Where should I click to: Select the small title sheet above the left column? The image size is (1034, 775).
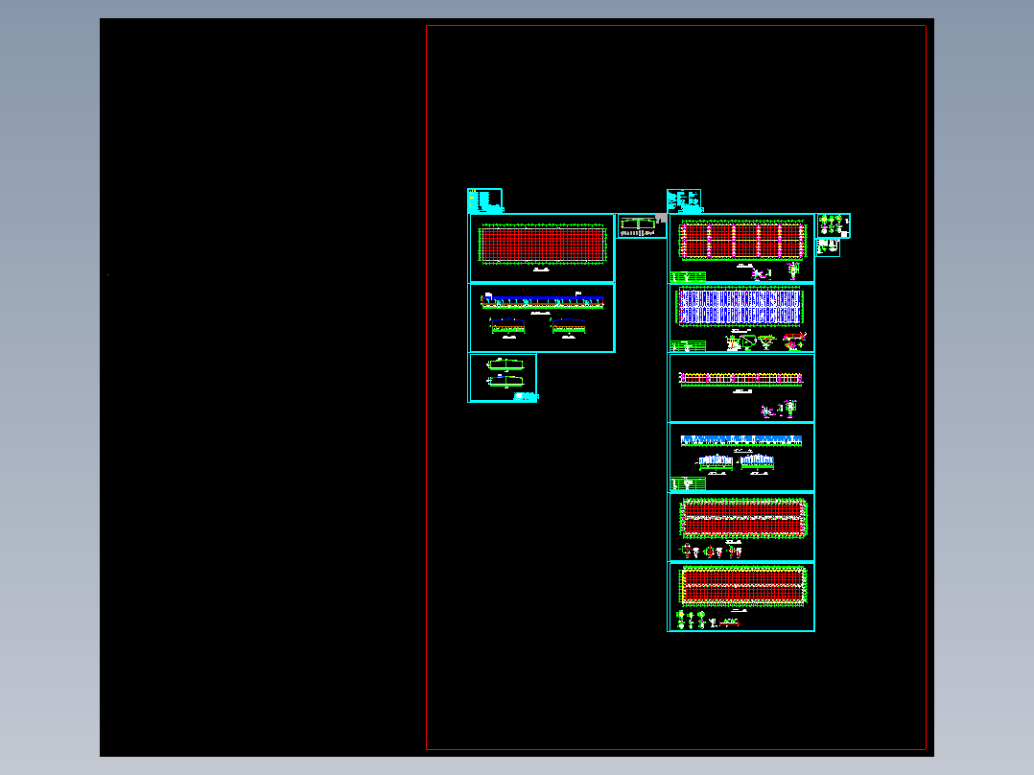coord(485,200)
